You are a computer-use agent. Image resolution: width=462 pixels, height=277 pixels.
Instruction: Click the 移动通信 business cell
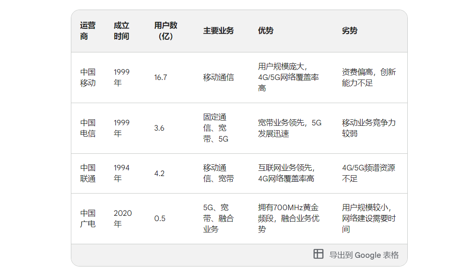pos(218,77)
